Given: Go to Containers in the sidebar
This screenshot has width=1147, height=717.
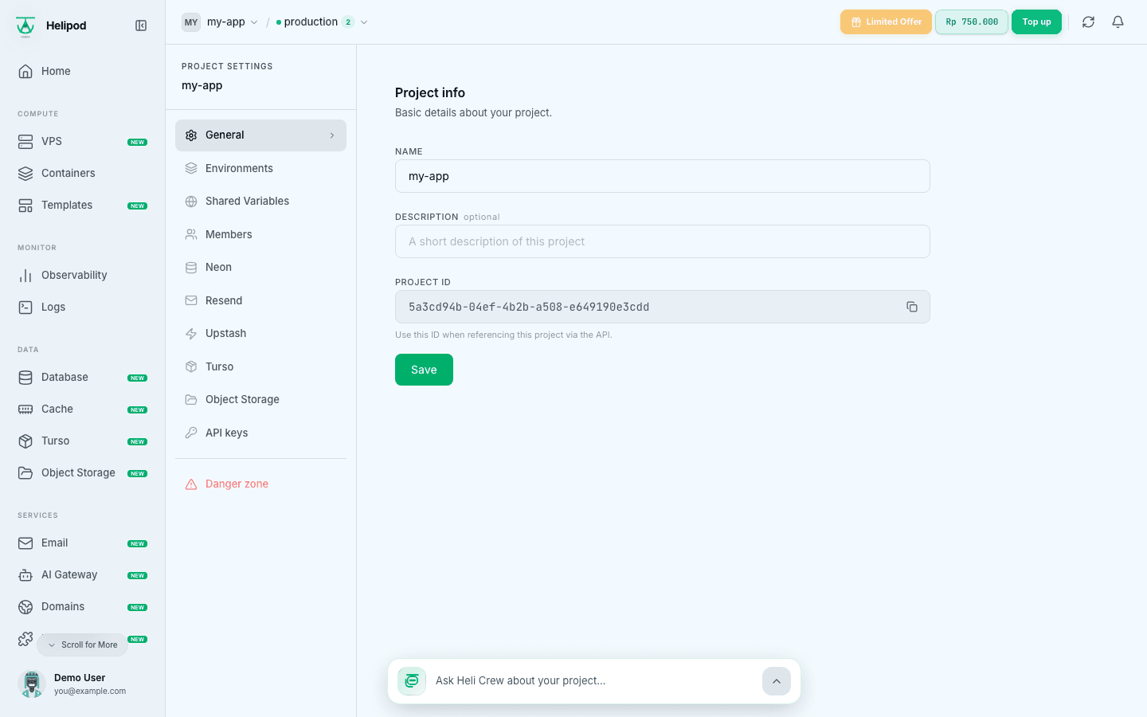Looking at the screenshot, I should tap(83, 173).
